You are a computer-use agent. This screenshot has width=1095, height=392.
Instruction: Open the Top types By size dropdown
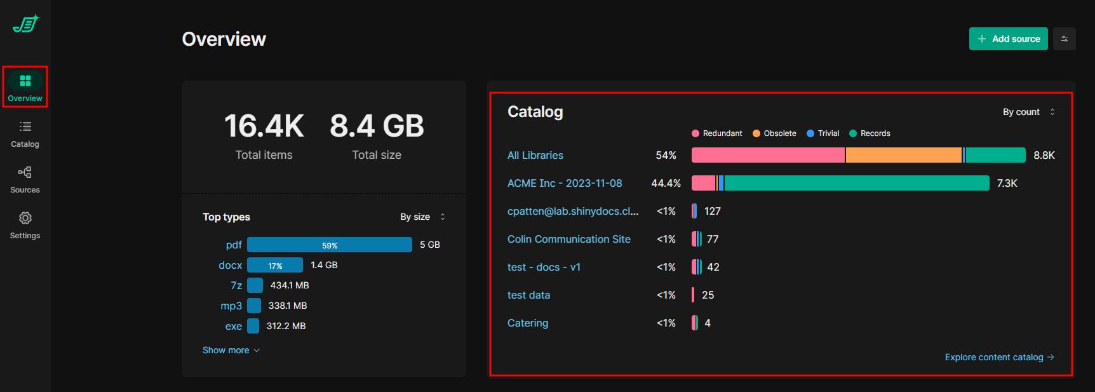click(x=422, y=217)
